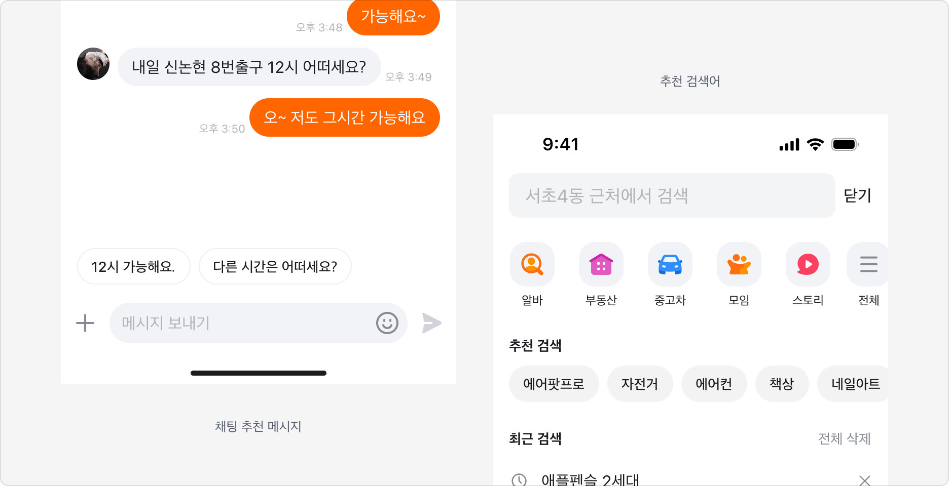Clear recent searches via 전체 삭제
949x486 pixels.
click(x=845, y=439)
